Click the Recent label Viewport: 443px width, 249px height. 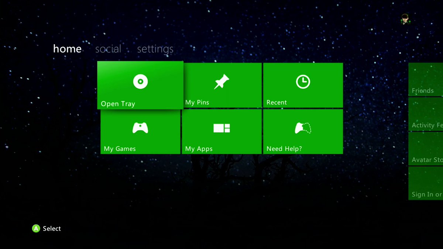point(277,103)
